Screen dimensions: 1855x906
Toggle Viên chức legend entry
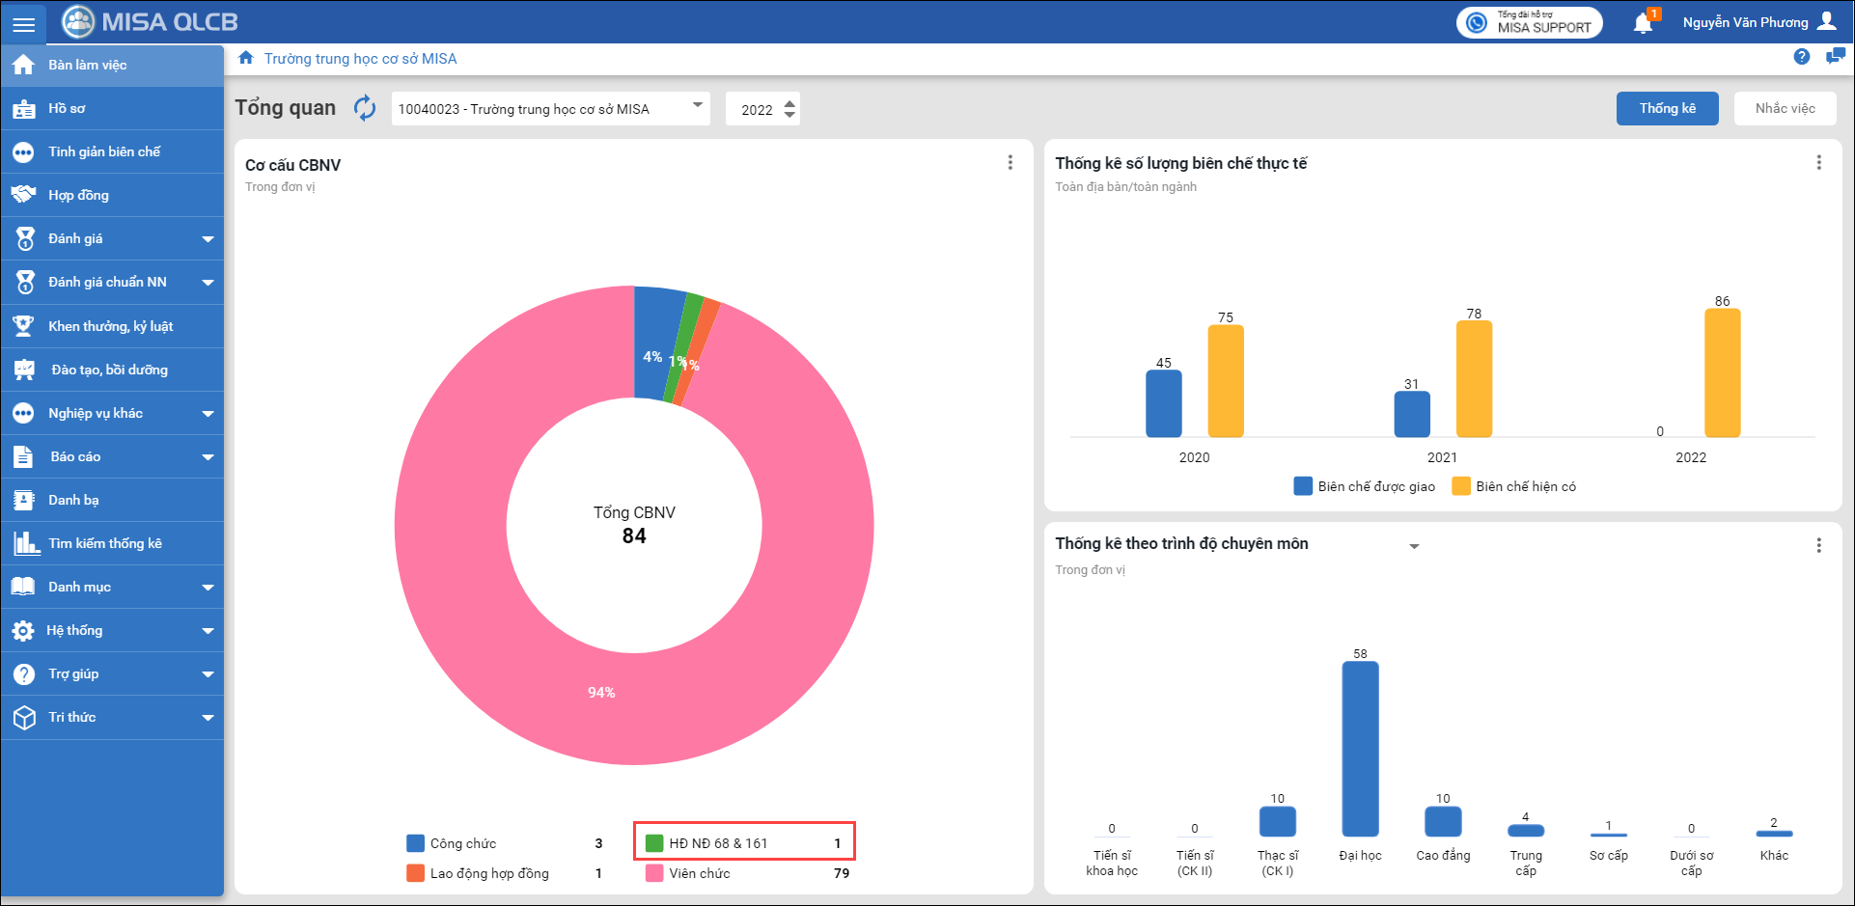[x=688, y=873]
